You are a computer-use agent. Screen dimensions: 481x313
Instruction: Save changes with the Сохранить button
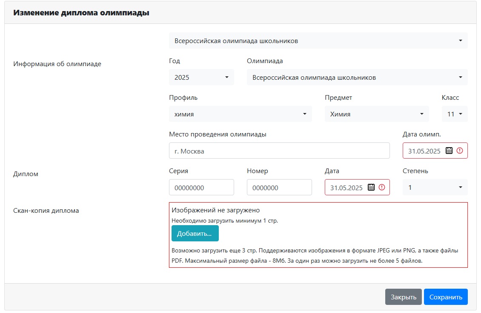click(x=445, y=297)
